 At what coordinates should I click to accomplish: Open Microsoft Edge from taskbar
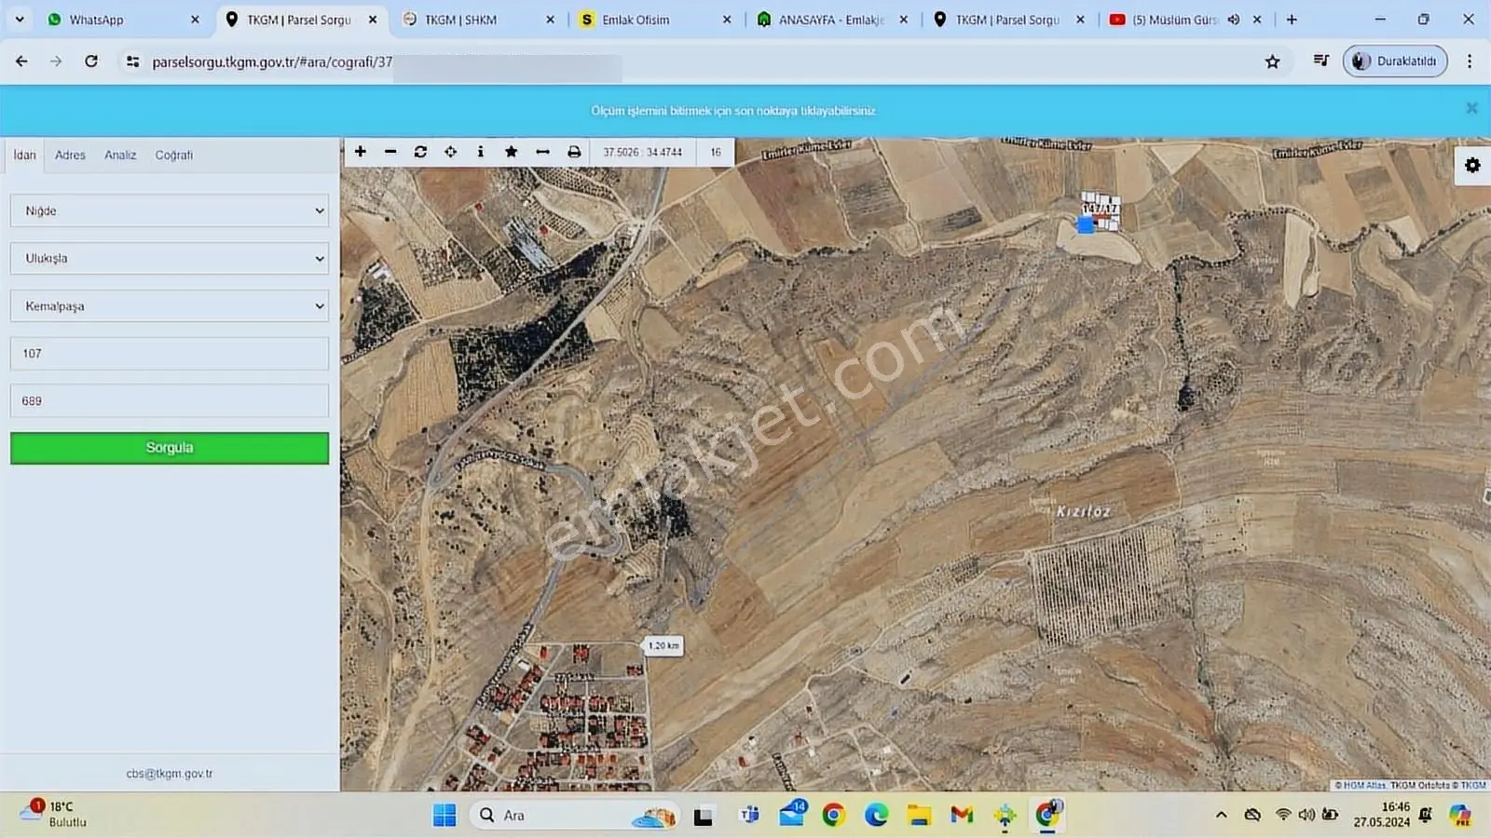(x=876, y=816)
